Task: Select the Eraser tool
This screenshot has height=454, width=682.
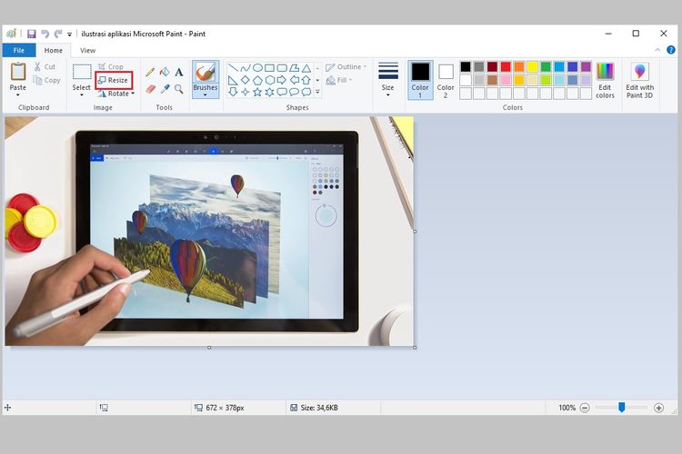Action: (x=150, y=89)
